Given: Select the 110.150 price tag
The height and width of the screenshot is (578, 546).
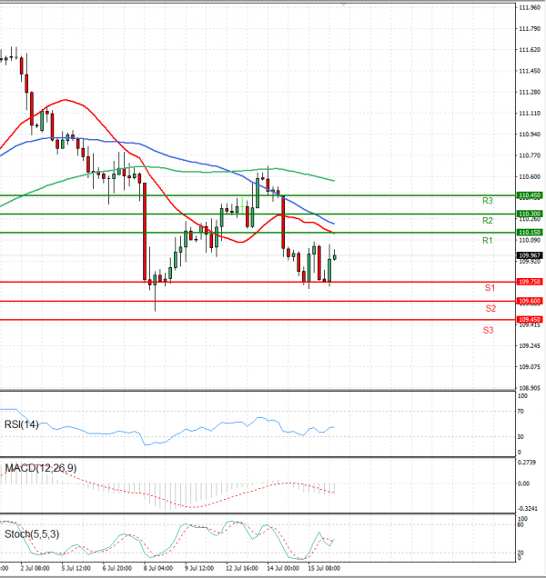Looking at the screenshot, I should [x=530, y=233].
